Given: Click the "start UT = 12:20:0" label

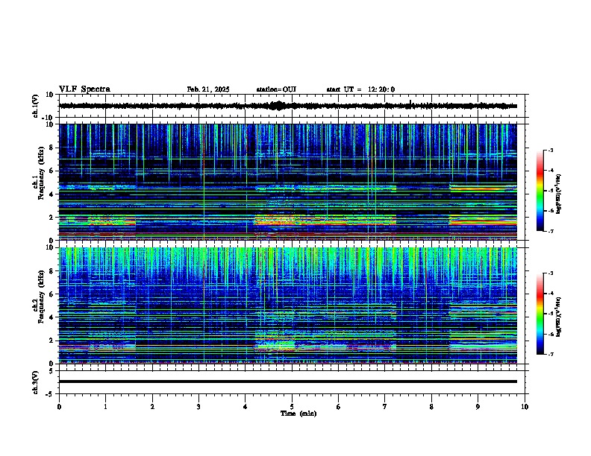Looking at the screenshot, I should [360, 89].
